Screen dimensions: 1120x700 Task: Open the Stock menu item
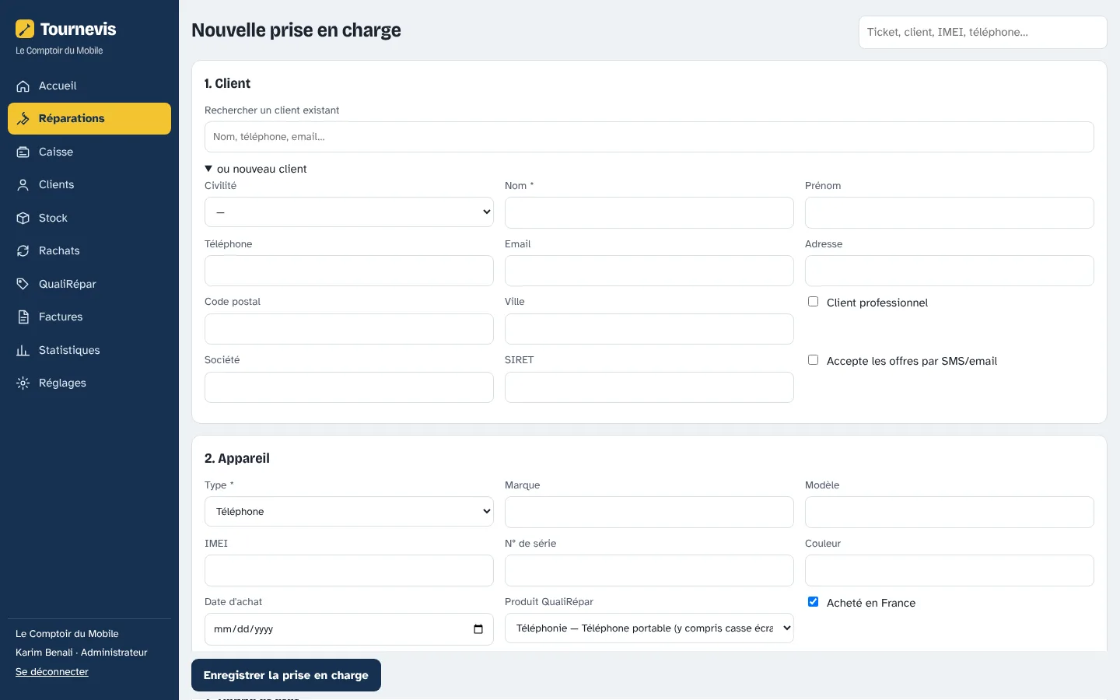point(89,219)
